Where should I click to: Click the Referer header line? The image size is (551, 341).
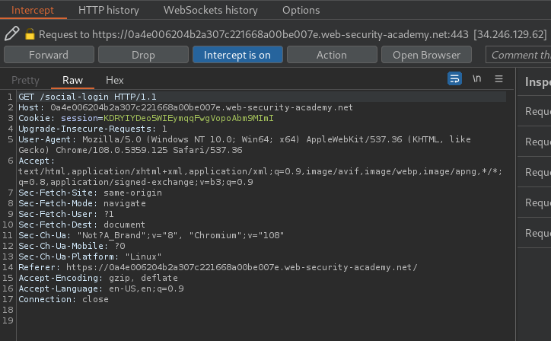pyautogui.click(x=218, y=267)
